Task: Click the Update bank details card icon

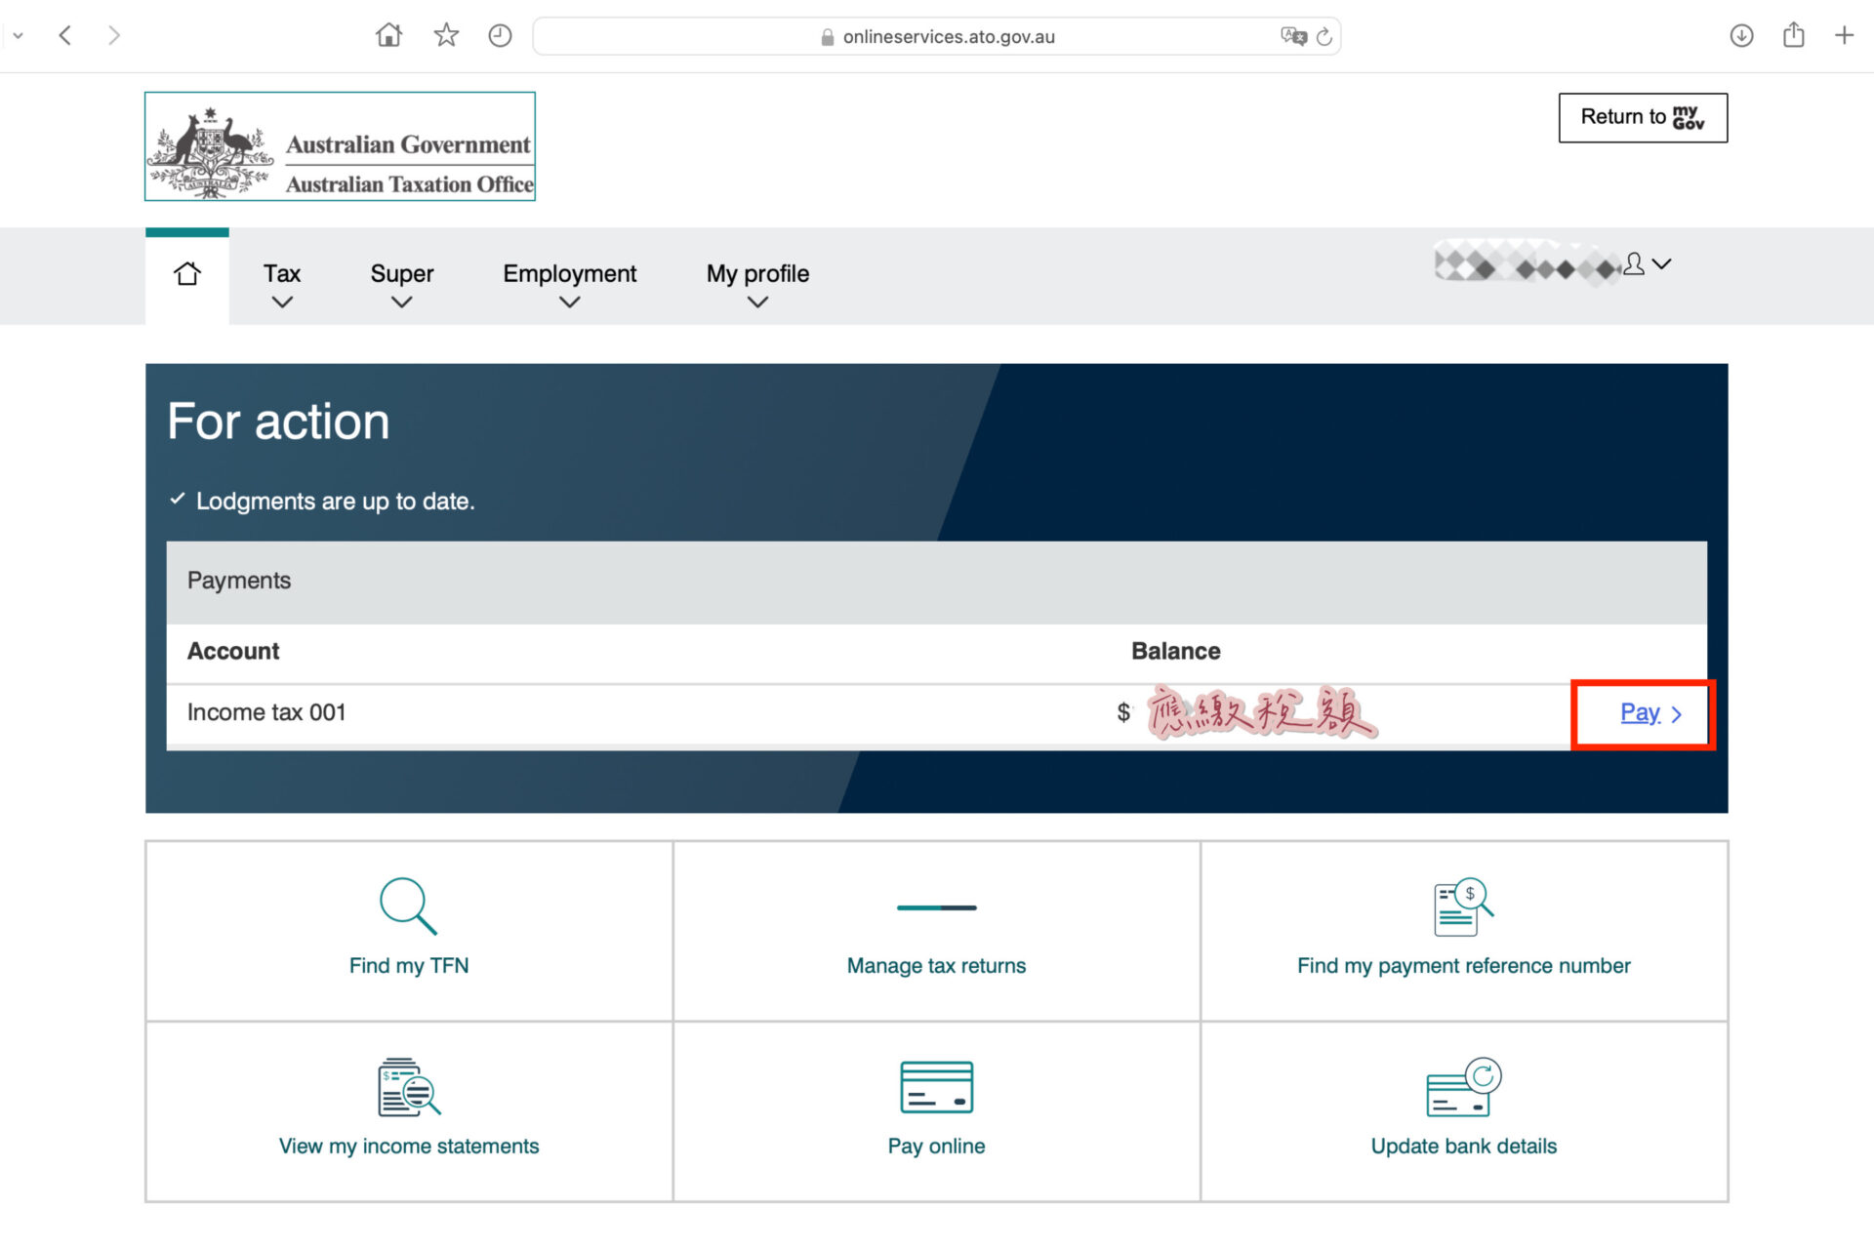Action: [x=1463, y=1086]
